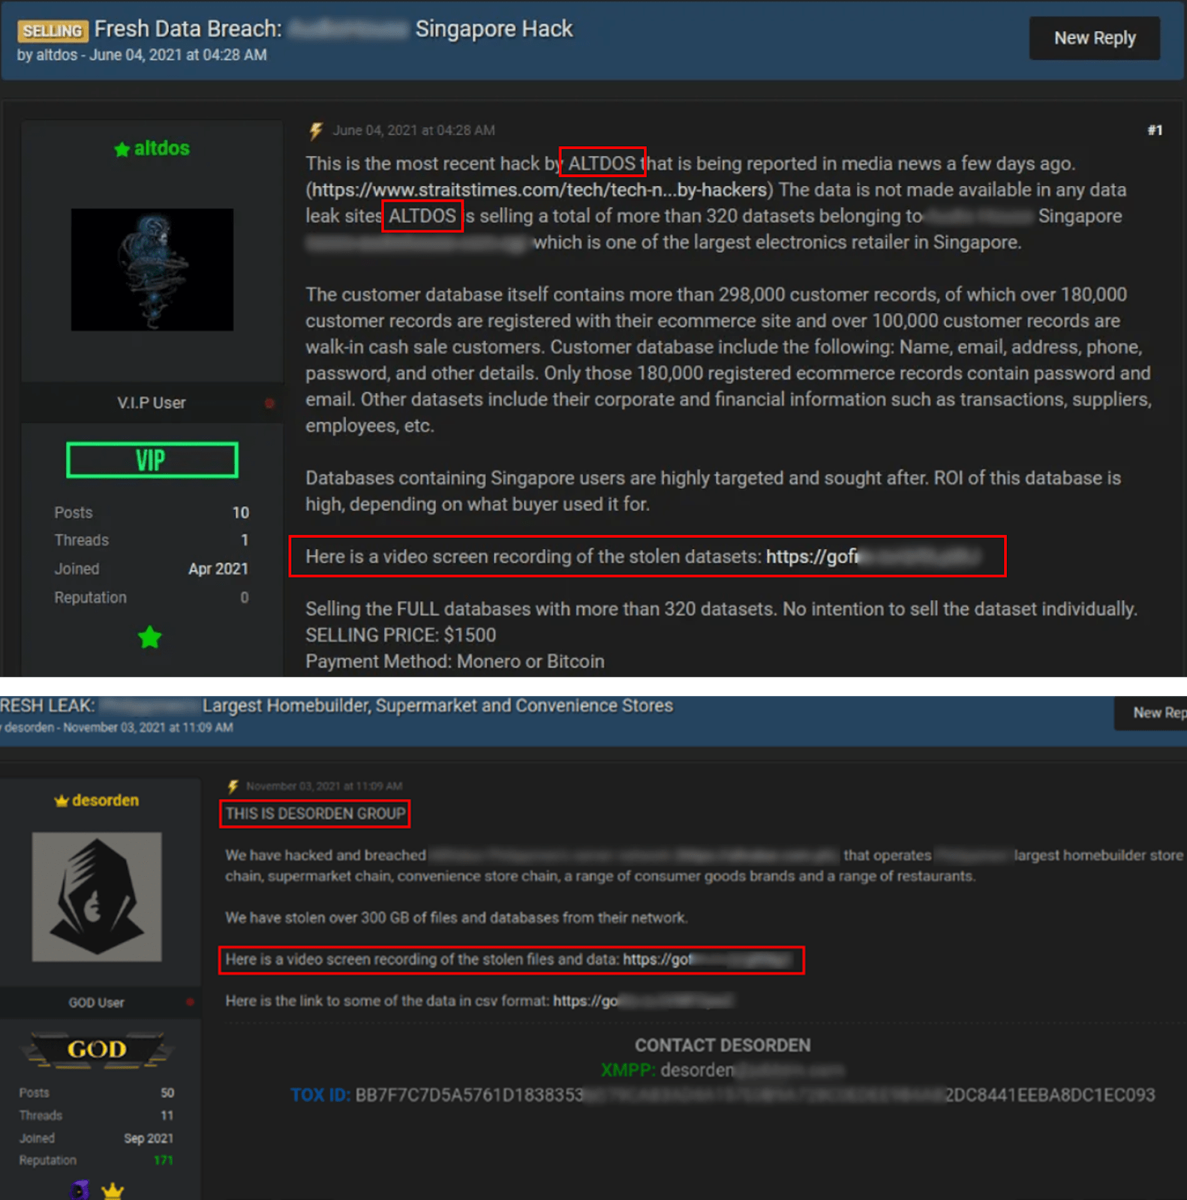Click the SELLING tag in thread title
The width and height of the screenshot is (1187, 1200).
point(53,31)
